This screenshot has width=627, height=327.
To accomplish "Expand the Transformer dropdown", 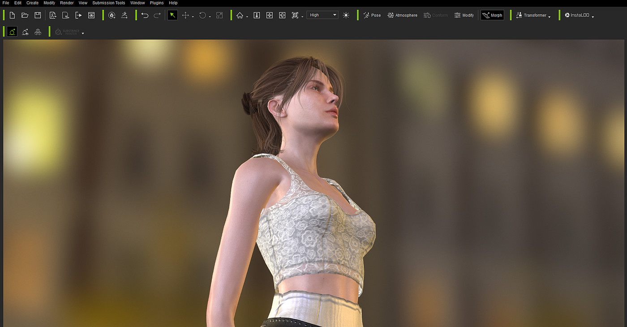I will click(533, 15).
